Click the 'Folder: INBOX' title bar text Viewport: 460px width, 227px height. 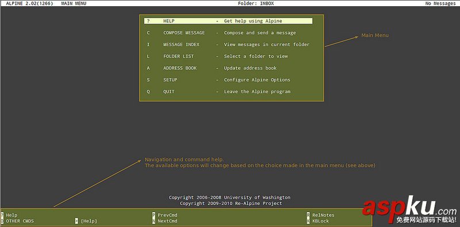[x=256, y=3]
